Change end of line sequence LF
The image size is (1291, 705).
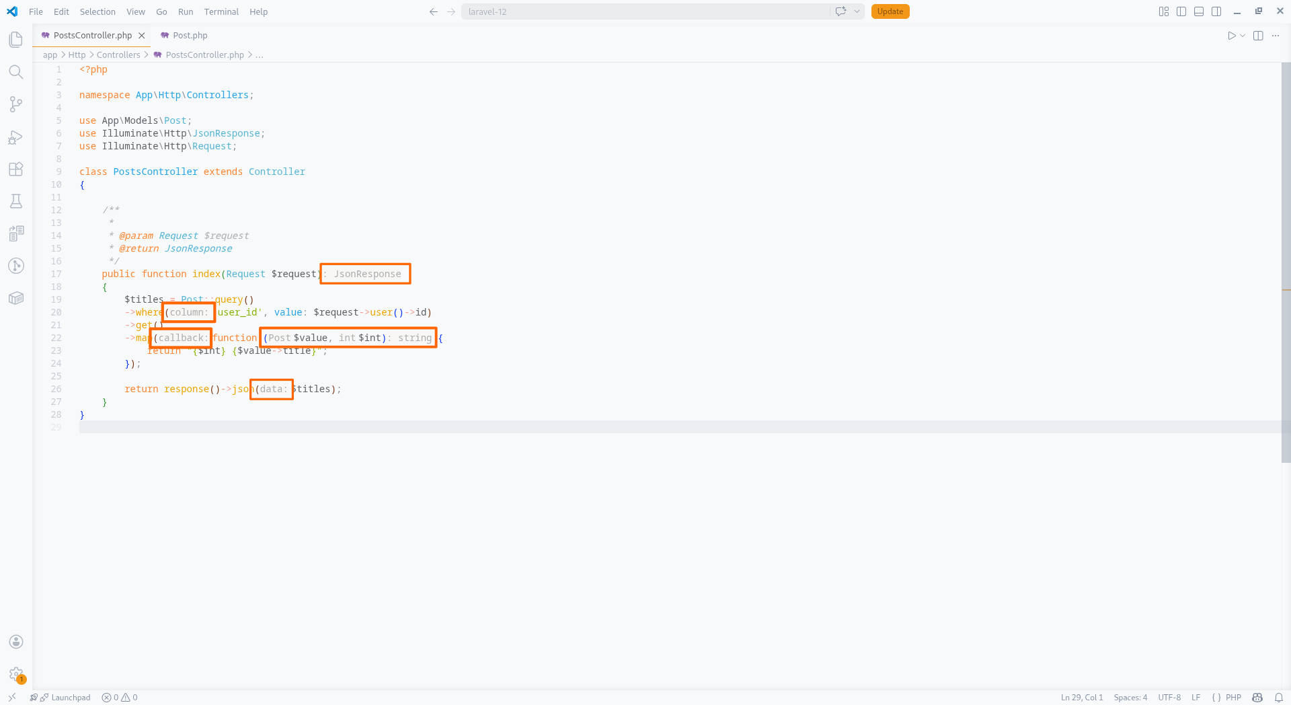[1196, 698]
